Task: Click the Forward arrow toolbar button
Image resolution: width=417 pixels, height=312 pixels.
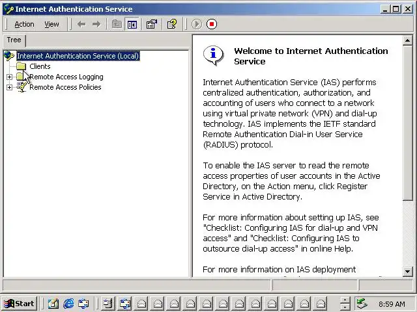Action: [96, 25]
